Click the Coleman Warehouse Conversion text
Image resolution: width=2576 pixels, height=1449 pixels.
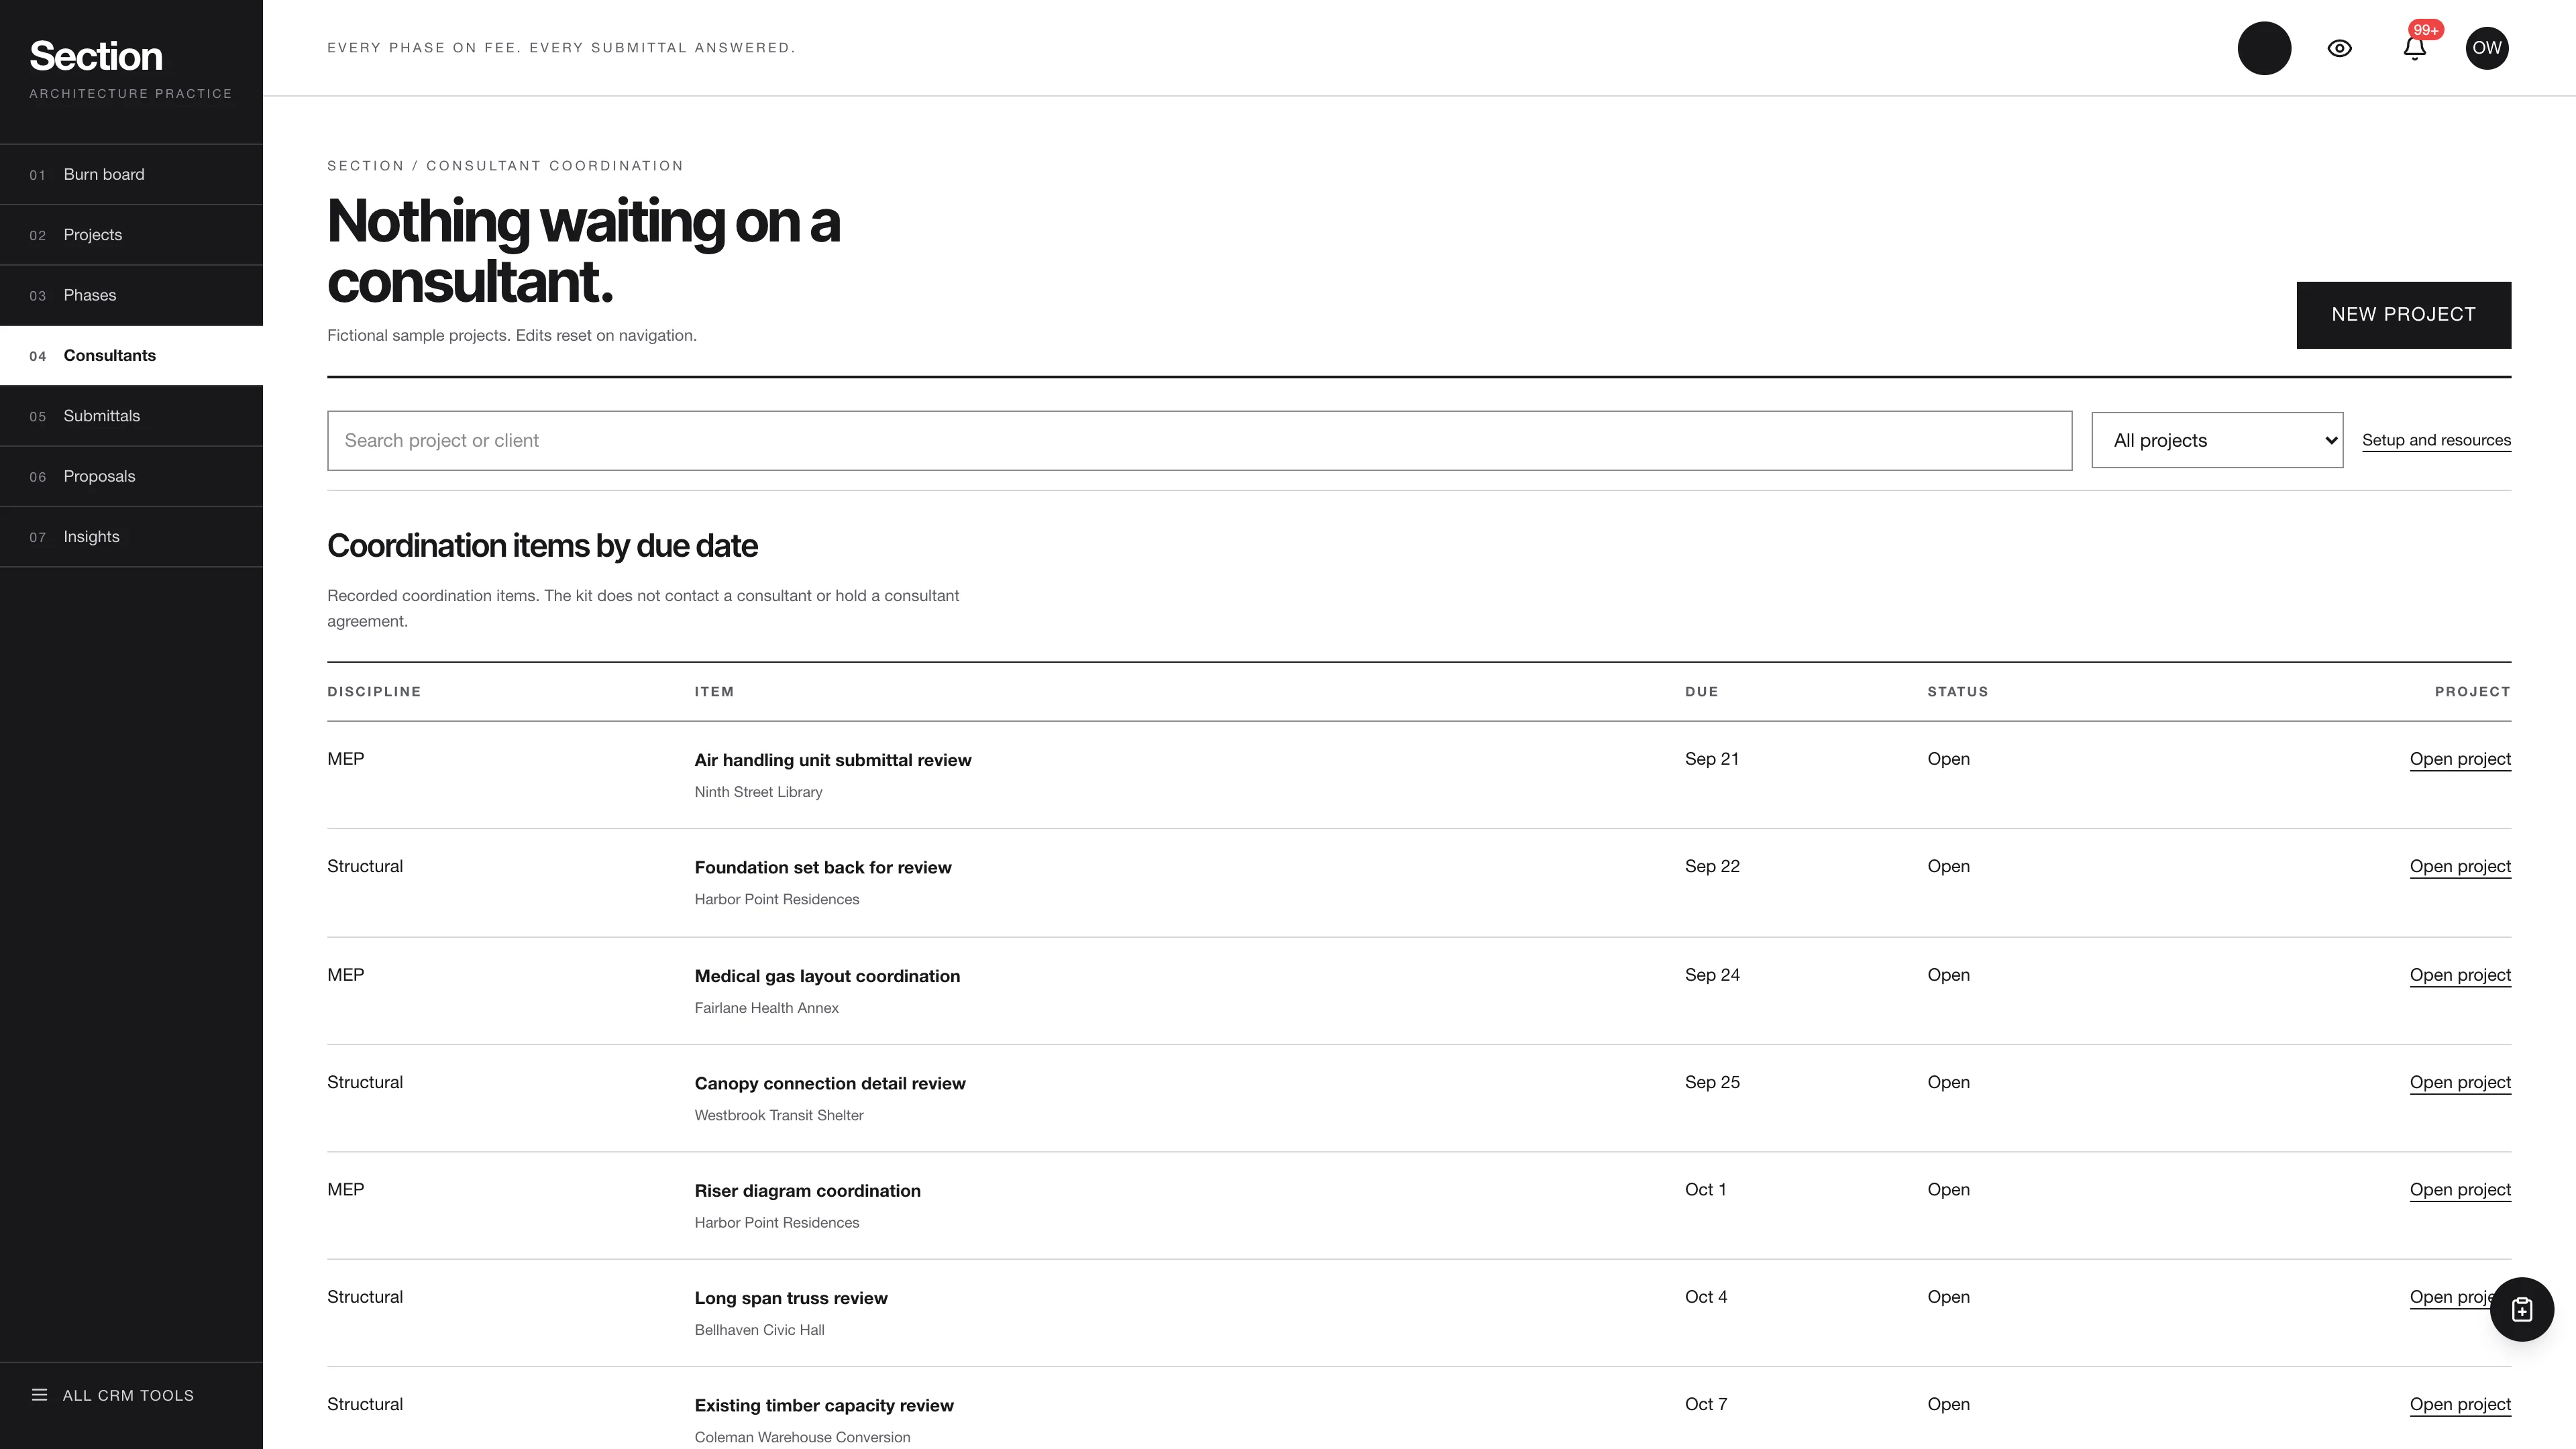[x=802, y=1437]
